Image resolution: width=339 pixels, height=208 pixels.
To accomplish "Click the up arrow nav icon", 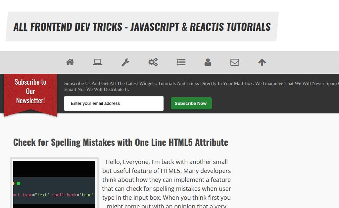I will [262, 62].
